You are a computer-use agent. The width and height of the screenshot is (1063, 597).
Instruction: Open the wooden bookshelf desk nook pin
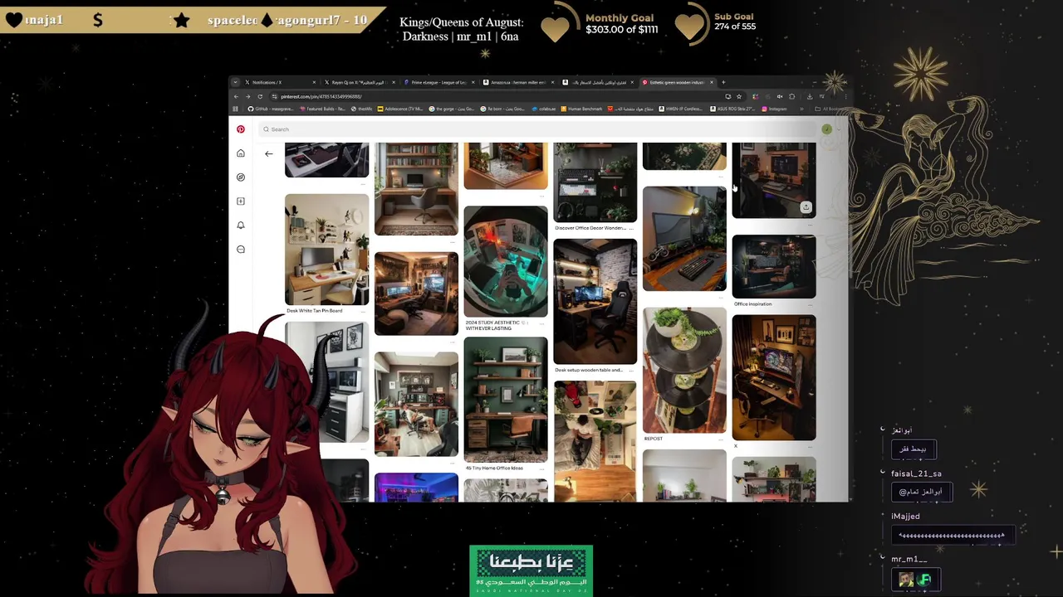[416, 188]
